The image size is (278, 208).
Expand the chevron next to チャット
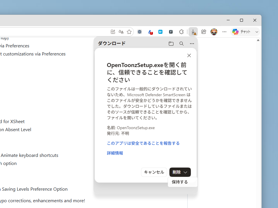click(257, 32)
